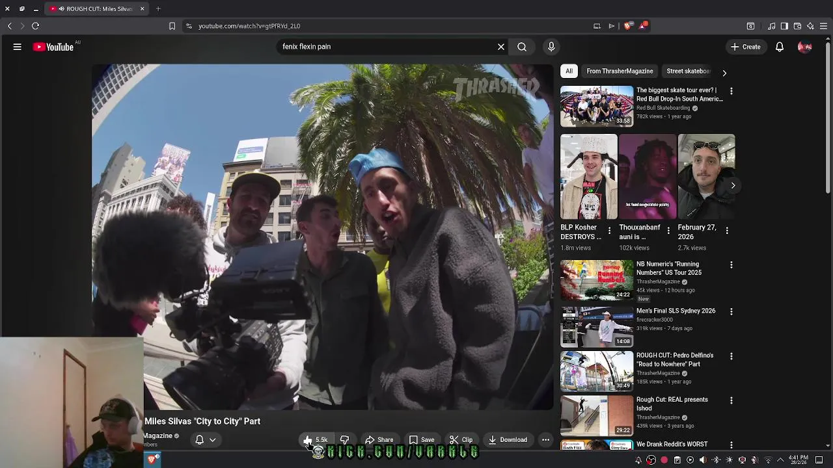The image size is (833, 468).
Task: Clear the search box with the X
Action: 501,47
